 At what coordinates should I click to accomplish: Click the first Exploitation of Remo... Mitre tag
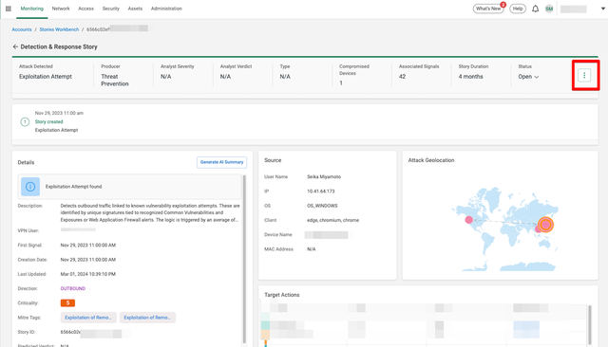[88, 318]
